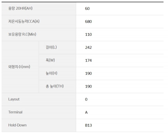The width and height of the screenshot is (168, 134).
Task: Click the 보유용량 R.C(Min) label
Action: click(22, 34)
